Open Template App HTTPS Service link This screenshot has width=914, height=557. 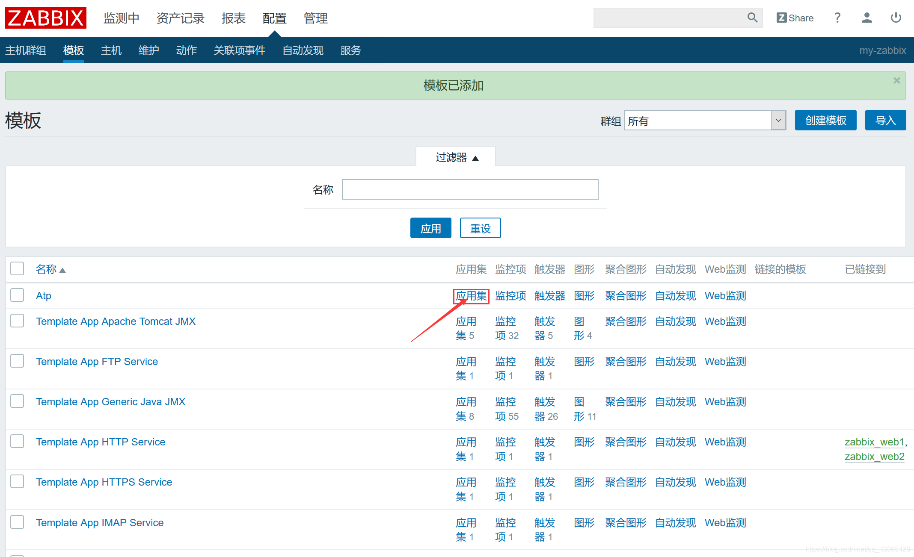pos(104,482)
